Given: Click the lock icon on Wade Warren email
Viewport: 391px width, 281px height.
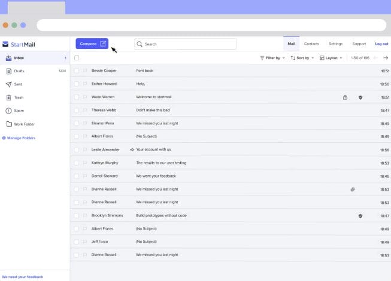Looking at the screenshot, I should pos(345,97).
